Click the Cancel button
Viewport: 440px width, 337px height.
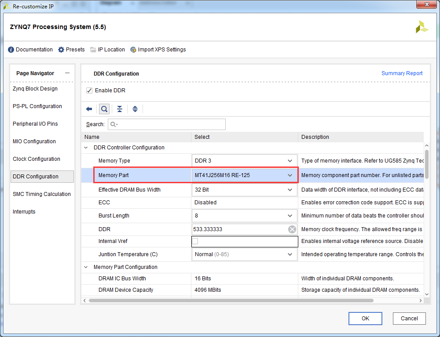tap(409, 319)
